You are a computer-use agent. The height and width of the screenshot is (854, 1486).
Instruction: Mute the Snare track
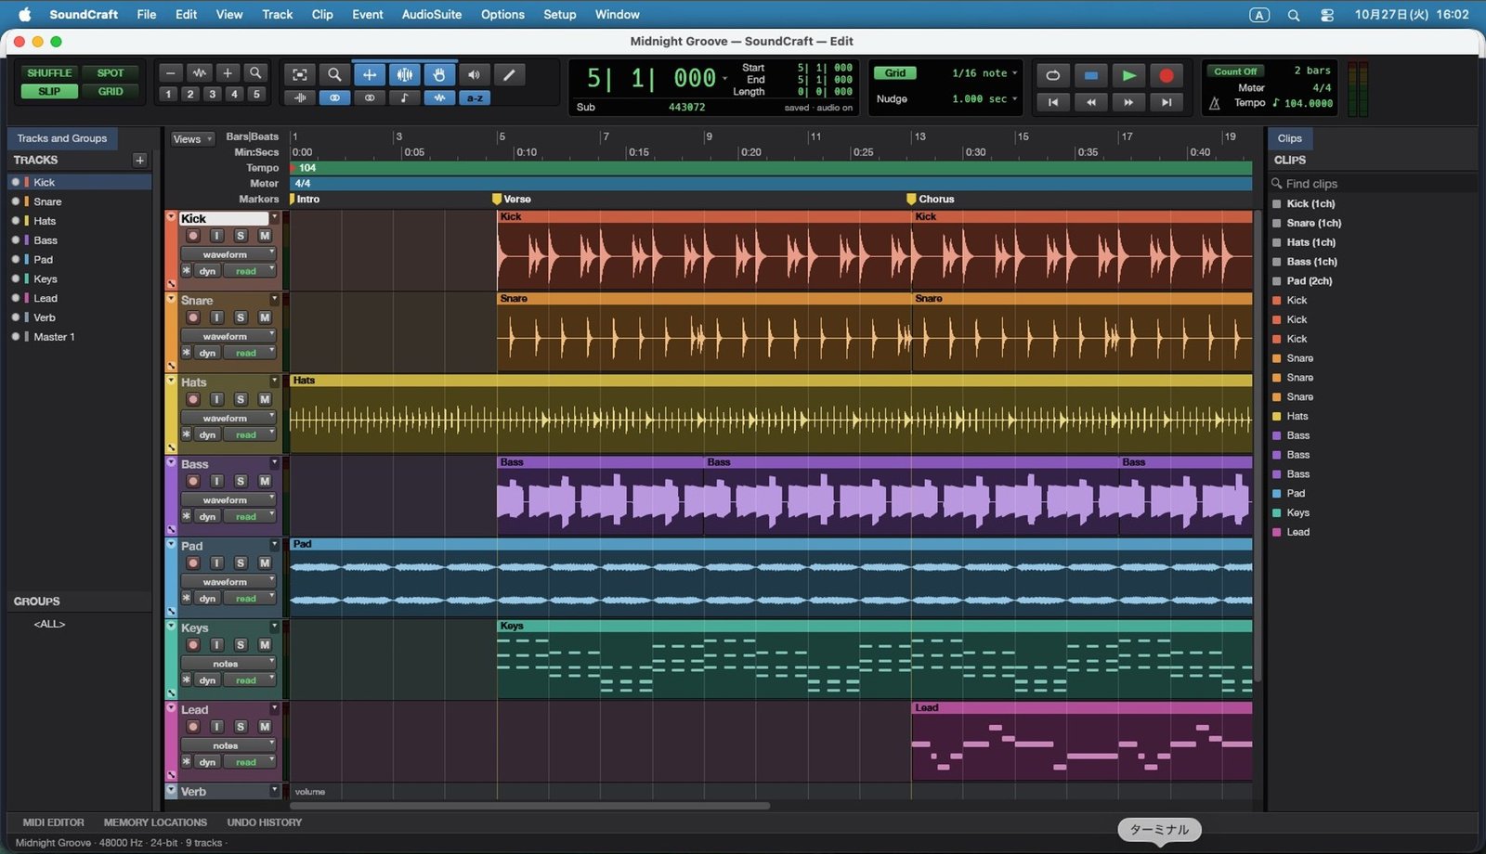(x=265, y=317)
